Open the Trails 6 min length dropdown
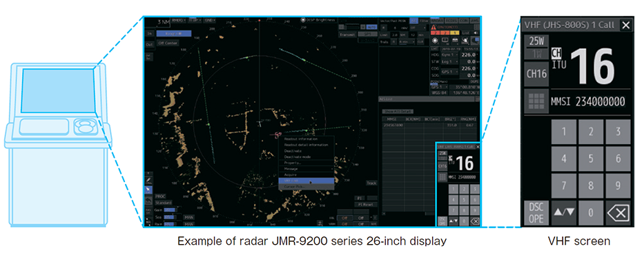The height and width of the screenshot is (253, 642). [407, 41]
